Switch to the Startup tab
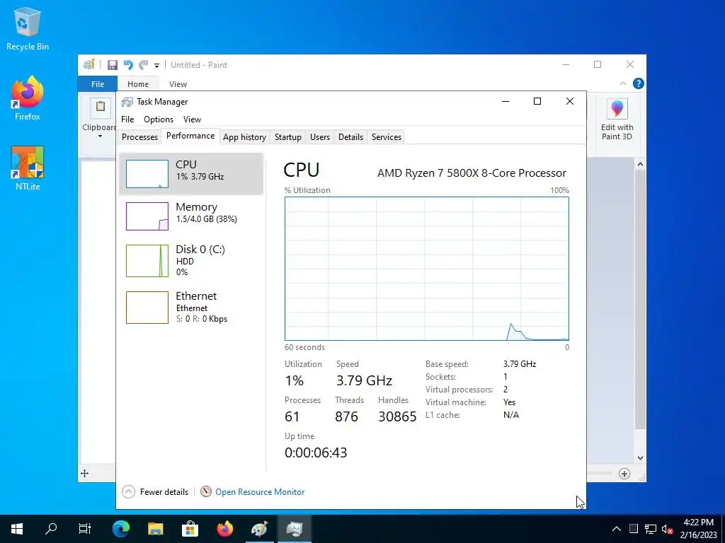The height and width of the screenshot is (543, 725). click(288, 136)
